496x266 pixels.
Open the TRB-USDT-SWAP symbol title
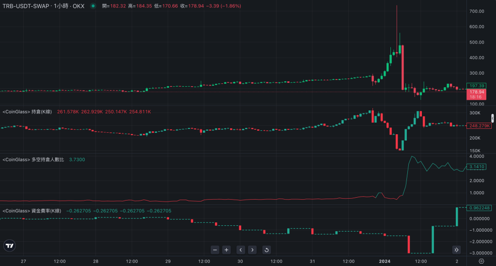click(x=45, y=6)
